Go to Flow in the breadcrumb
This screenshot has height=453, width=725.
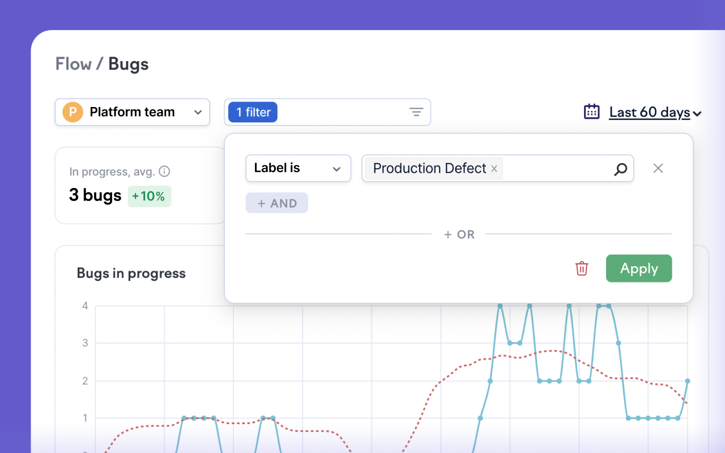point(73,64)
